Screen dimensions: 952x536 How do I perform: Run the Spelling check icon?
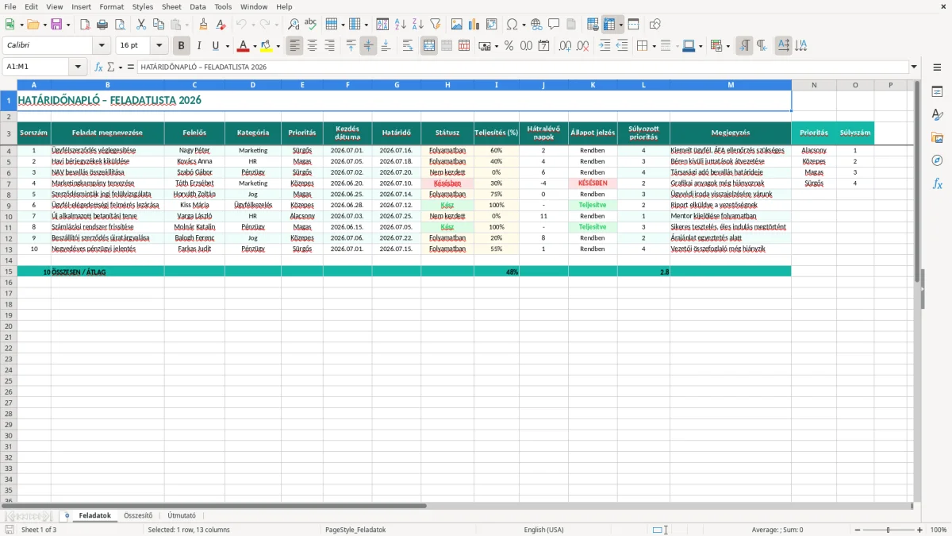coord(311,25)
